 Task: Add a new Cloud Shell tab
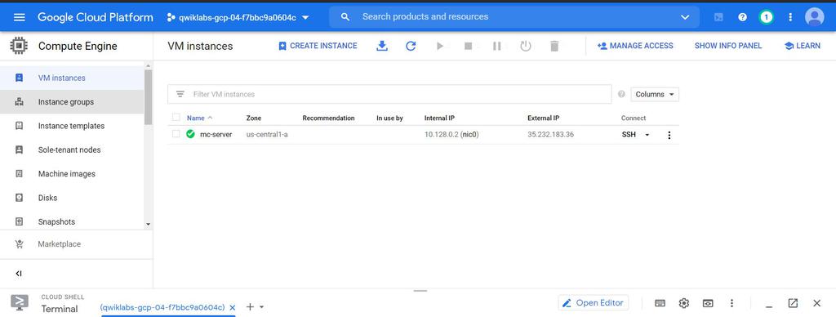pyautogui.click(x=250, y=307)
